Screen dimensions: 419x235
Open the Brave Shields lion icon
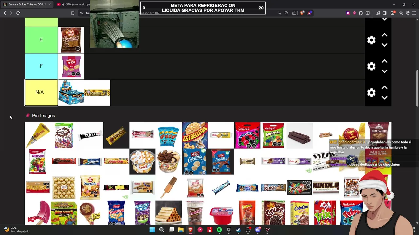302,13
